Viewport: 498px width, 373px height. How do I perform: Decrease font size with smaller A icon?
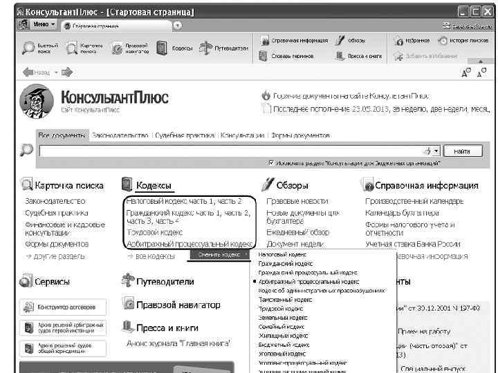[481, 72]
